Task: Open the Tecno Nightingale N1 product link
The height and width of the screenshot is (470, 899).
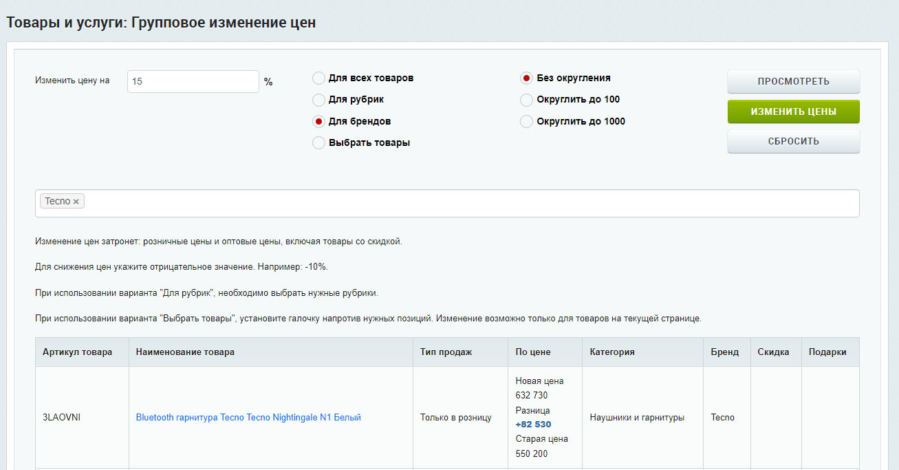Action: tap(248, 418)
